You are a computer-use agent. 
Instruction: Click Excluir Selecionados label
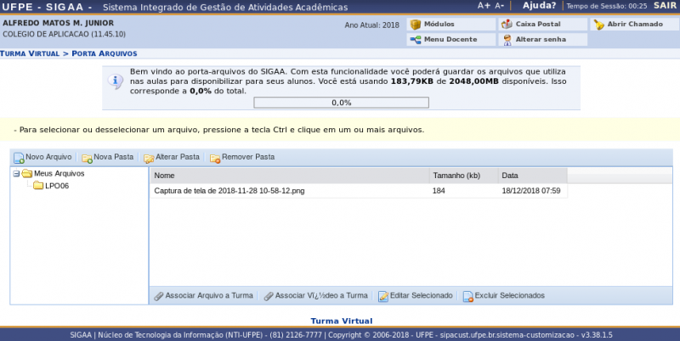(509, 295)
